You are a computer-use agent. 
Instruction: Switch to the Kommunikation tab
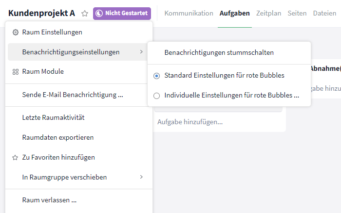[189, 13]
